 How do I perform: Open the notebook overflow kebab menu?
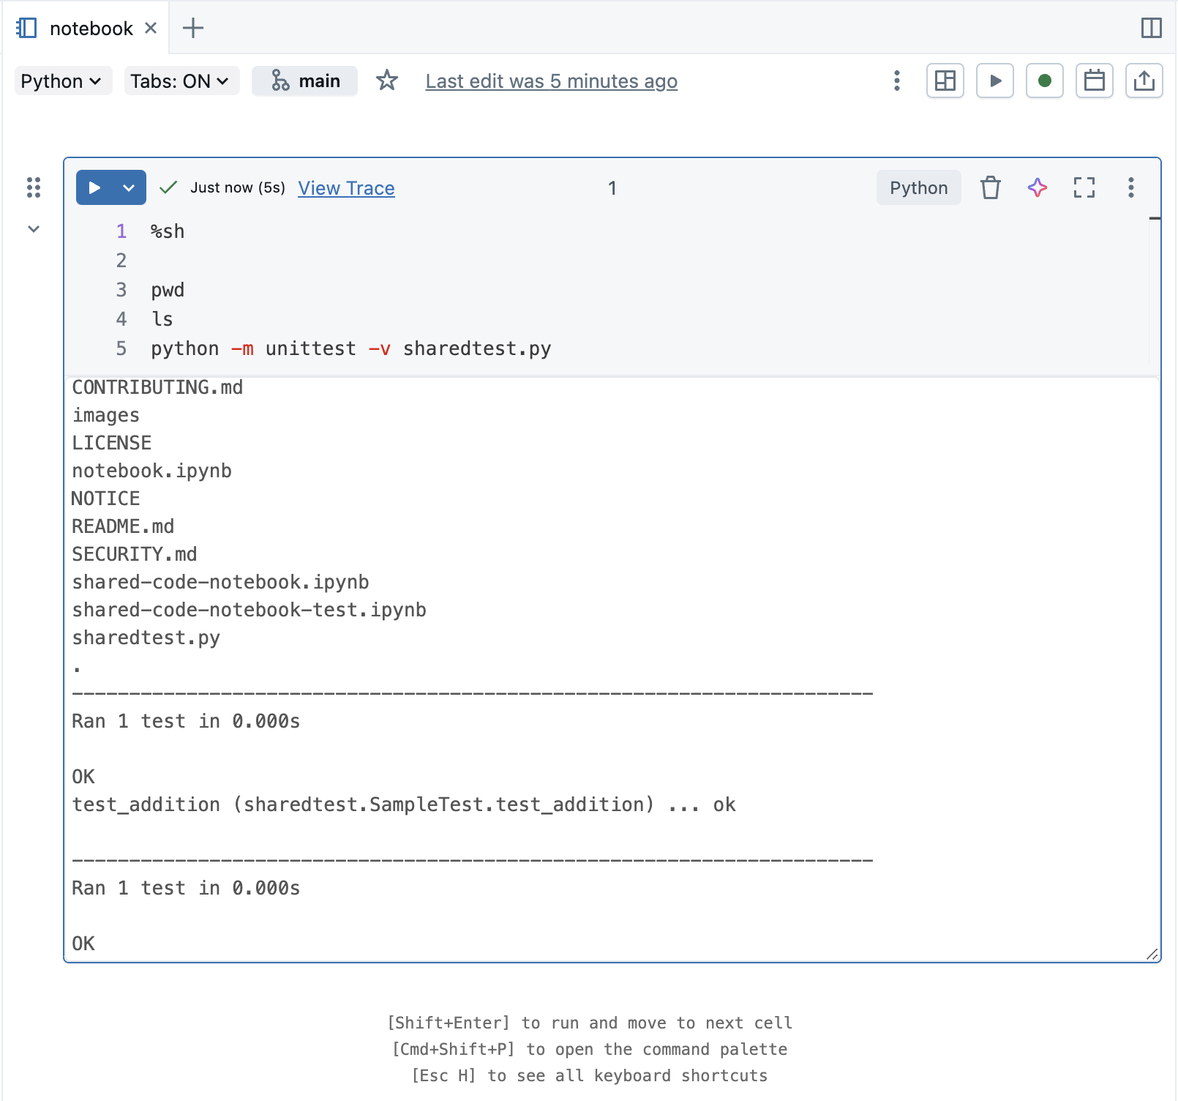coord(896,81)
